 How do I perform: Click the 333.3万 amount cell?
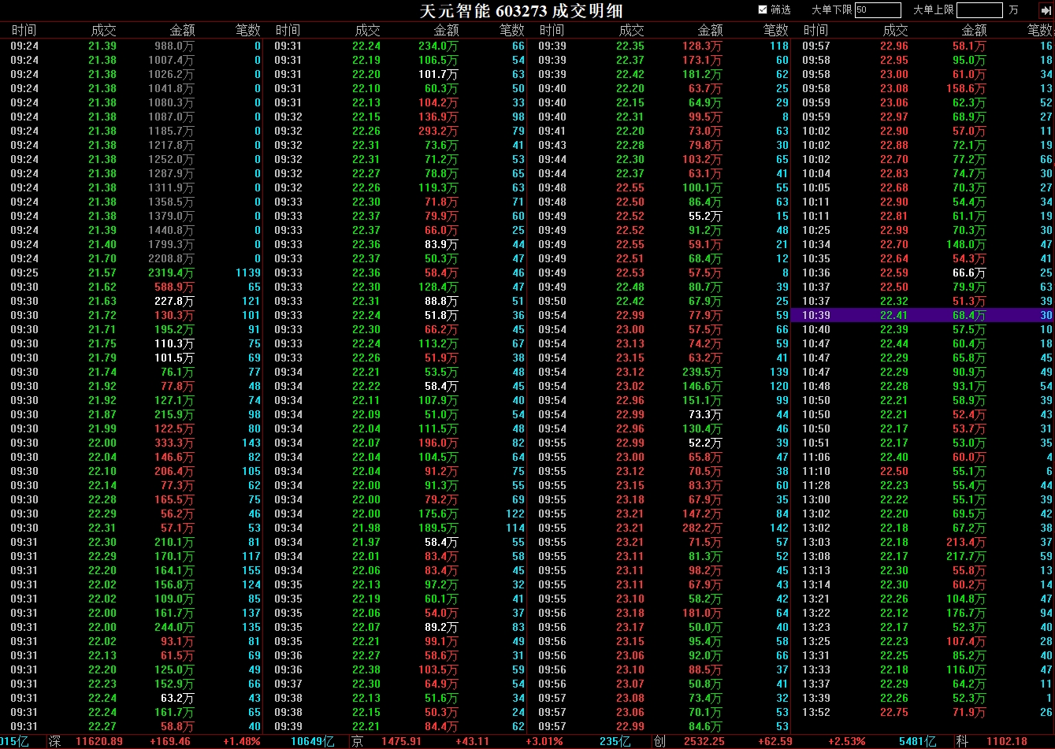[174, 443]
